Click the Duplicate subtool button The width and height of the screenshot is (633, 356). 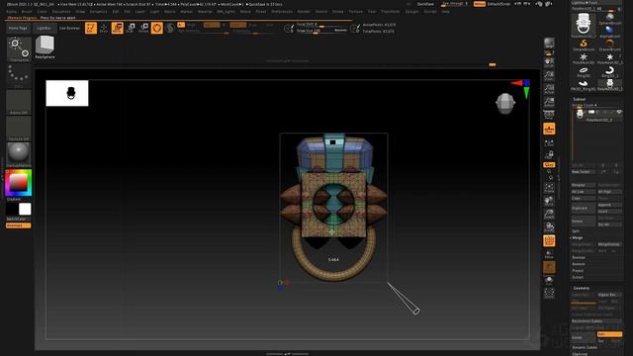[583, 208]
